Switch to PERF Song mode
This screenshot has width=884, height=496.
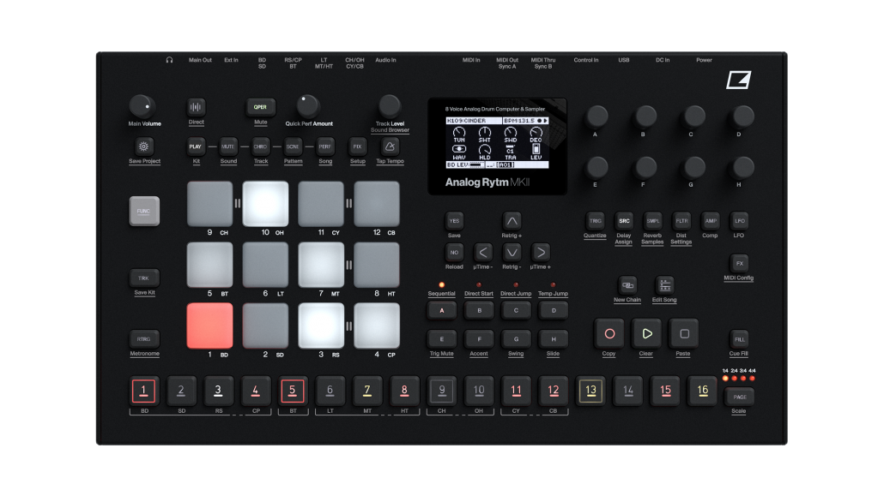[325, 146]
